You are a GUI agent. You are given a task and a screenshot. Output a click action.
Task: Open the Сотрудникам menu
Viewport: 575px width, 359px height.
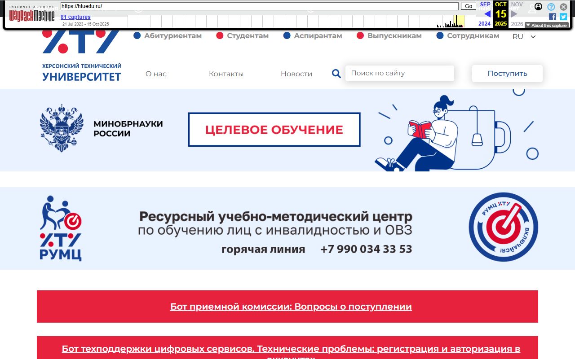tap(468, 36)
